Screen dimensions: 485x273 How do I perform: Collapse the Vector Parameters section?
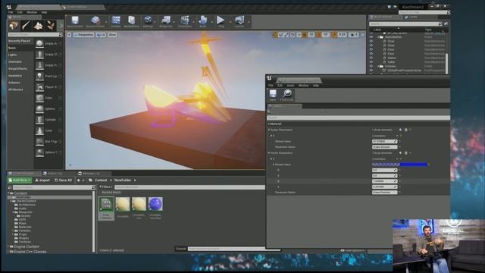[269, 153]
